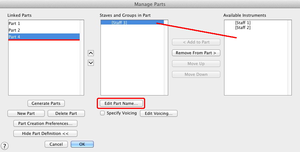Click the Generate Parts button
This screenshot has height=152, width=300.
[46, 103]
